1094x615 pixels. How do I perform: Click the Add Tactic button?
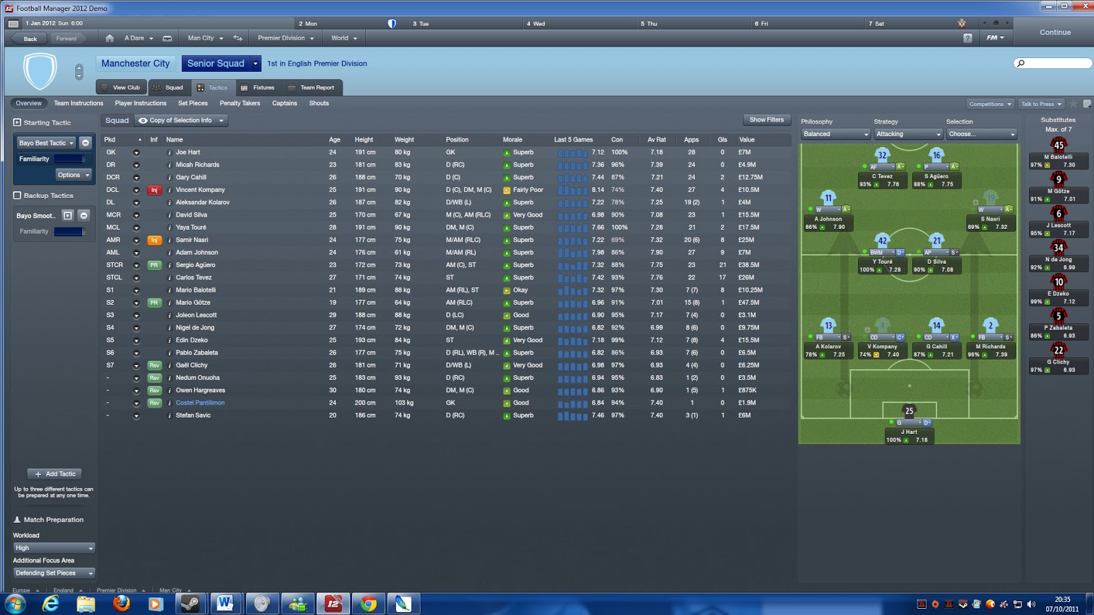click(55, 474)
